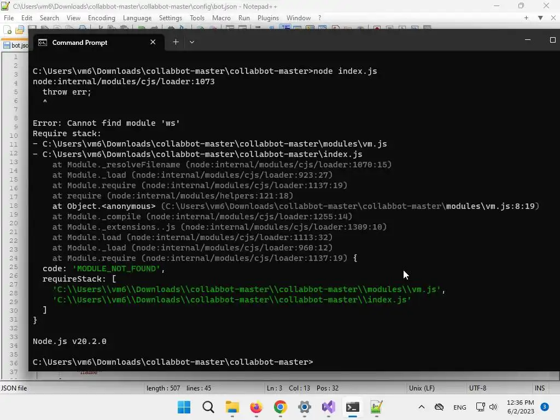Screen dimensions: 560x420
Task: Open a new Command Prompt tab with plus button
Action: click(176, 42)
